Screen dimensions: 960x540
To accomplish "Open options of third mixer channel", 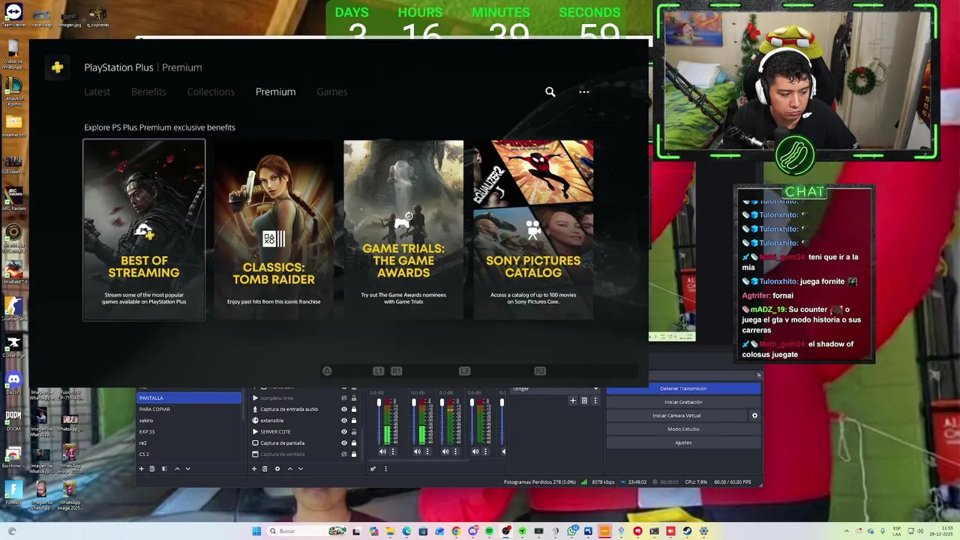I will coord(455,451).
